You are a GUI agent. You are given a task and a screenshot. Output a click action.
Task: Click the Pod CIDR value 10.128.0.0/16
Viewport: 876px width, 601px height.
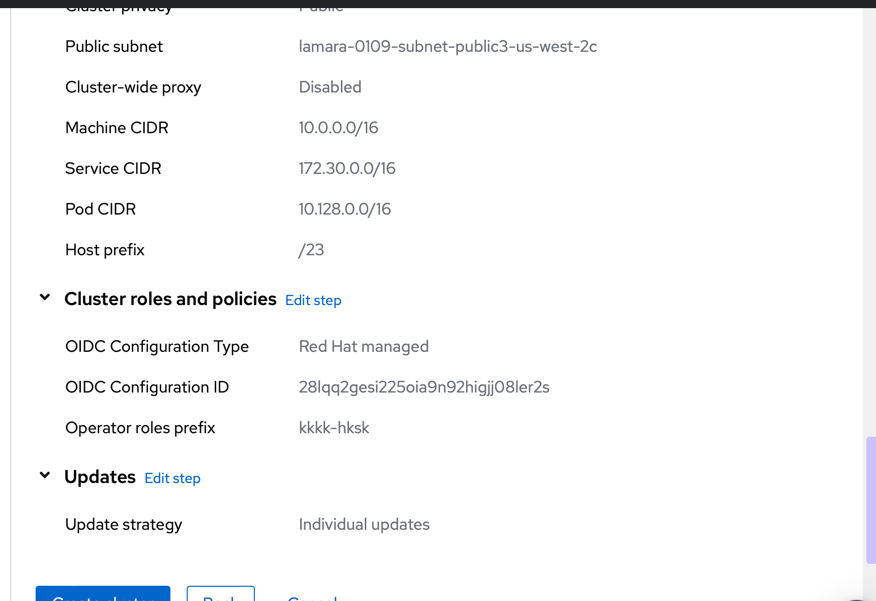coord(344,209)
